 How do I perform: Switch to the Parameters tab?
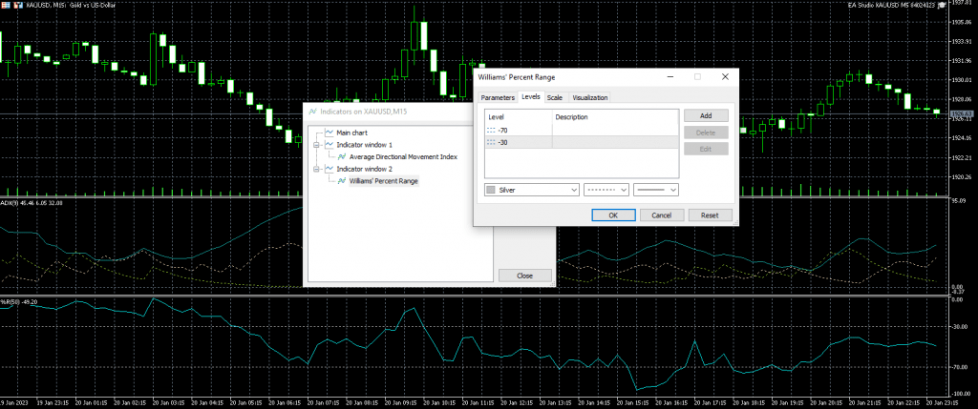497,97
